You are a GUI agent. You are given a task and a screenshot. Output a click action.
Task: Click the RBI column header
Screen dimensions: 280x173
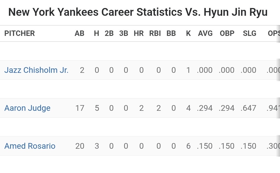[155, 33]
